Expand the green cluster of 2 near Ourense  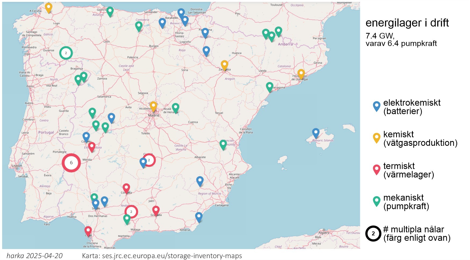[x=66, y=53]
